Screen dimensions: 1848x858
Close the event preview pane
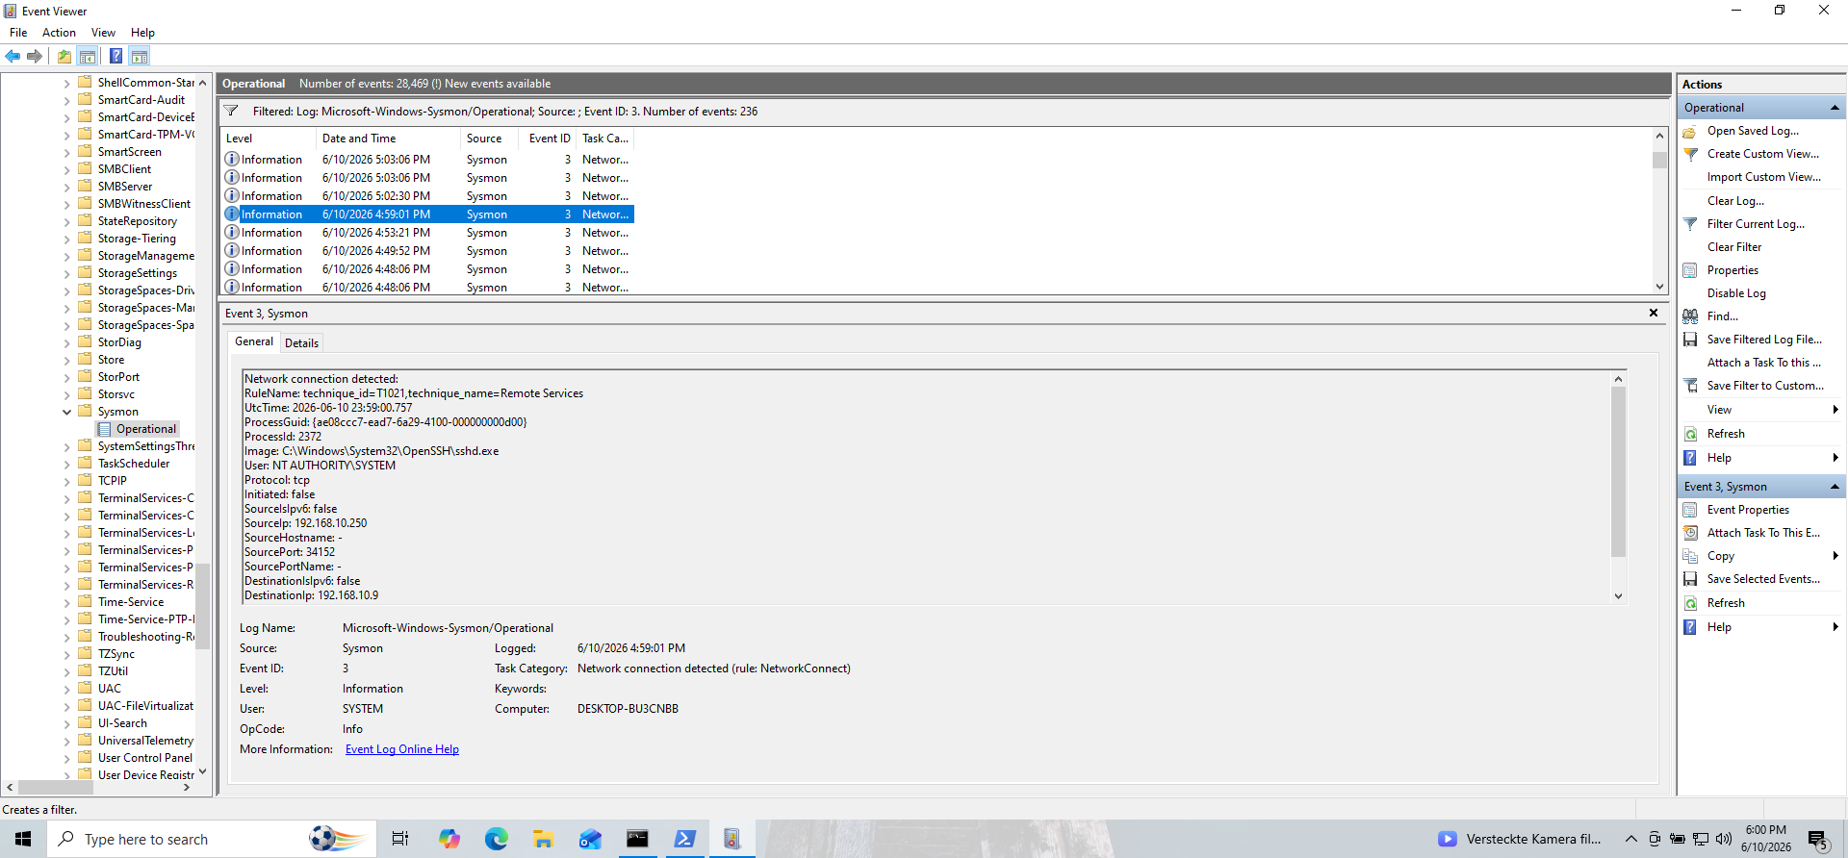(1654, 313)
